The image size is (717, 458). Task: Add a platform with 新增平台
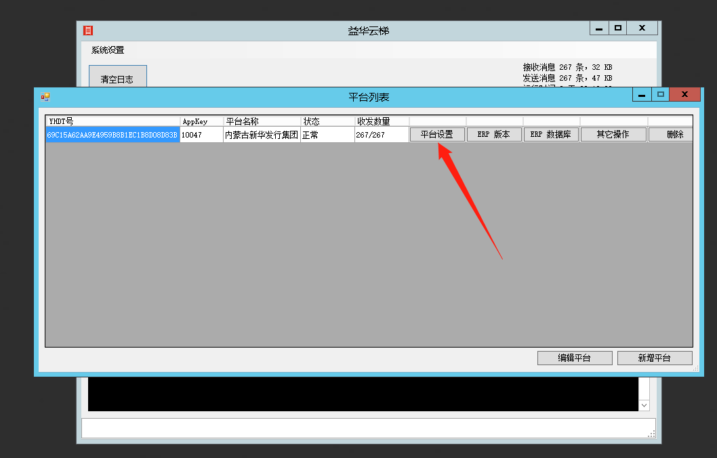click(x=655, y=358)
